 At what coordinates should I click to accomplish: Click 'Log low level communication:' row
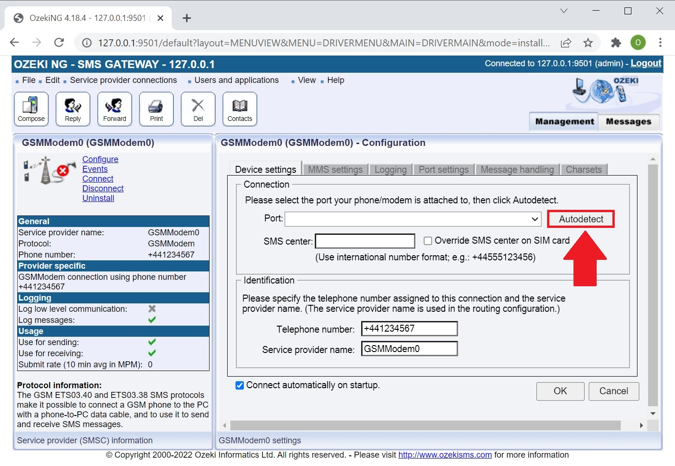pos(113,309)
